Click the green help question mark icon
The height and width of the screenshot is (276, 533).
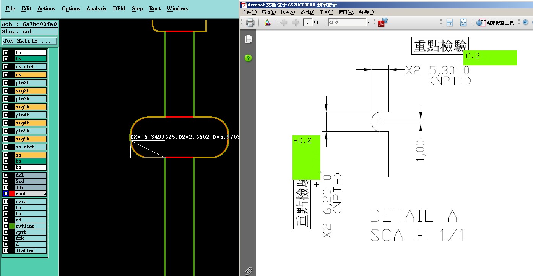[249, 58]
